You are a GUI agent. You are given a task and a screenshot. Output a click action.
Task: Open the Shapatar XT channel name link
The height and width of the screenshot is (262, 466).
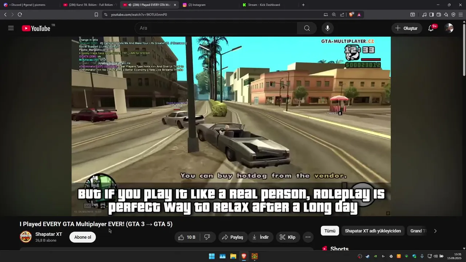tap(49, 234)
